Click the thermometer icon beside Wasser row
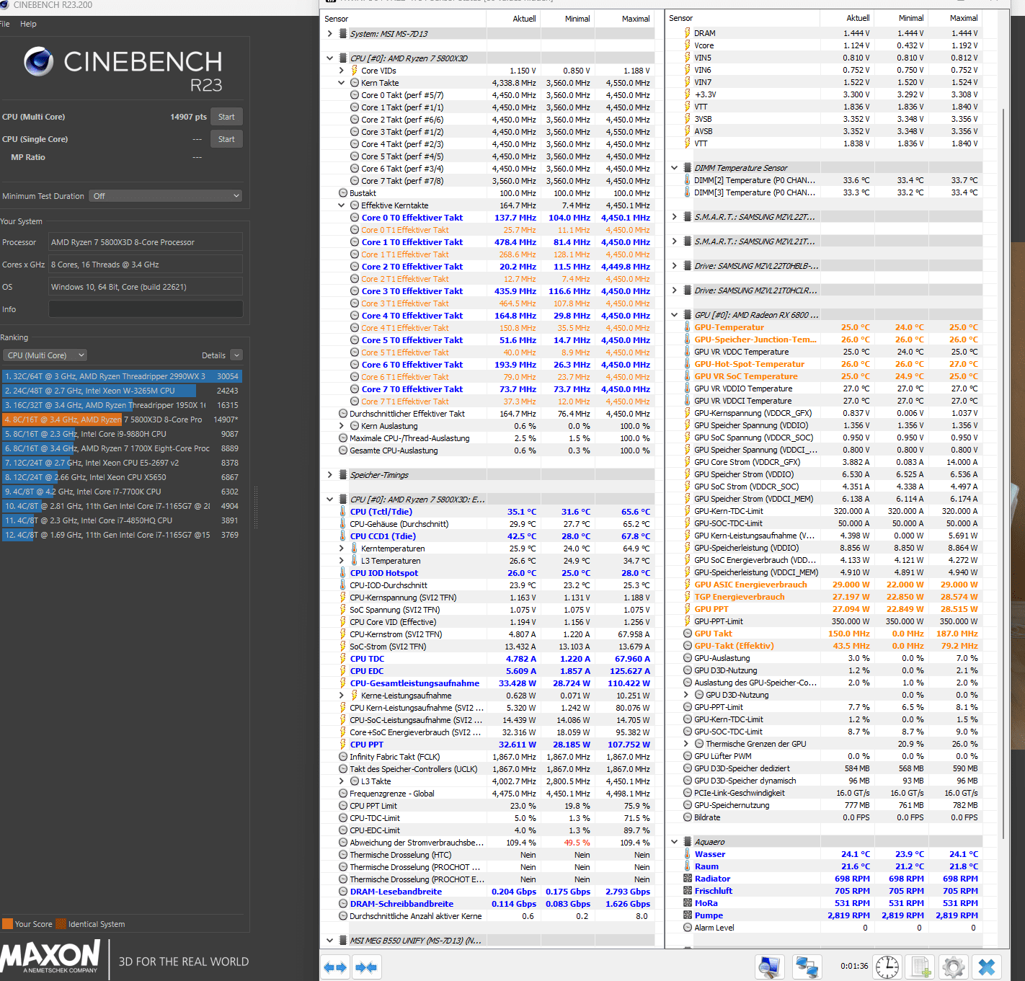Viewport: 1025px width, 981px height. [688, 854]
